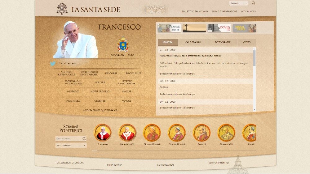Open the Encicliche link

point(133,74)
